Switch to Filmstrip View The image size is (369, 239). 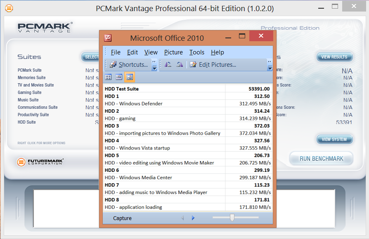(119, 77)
